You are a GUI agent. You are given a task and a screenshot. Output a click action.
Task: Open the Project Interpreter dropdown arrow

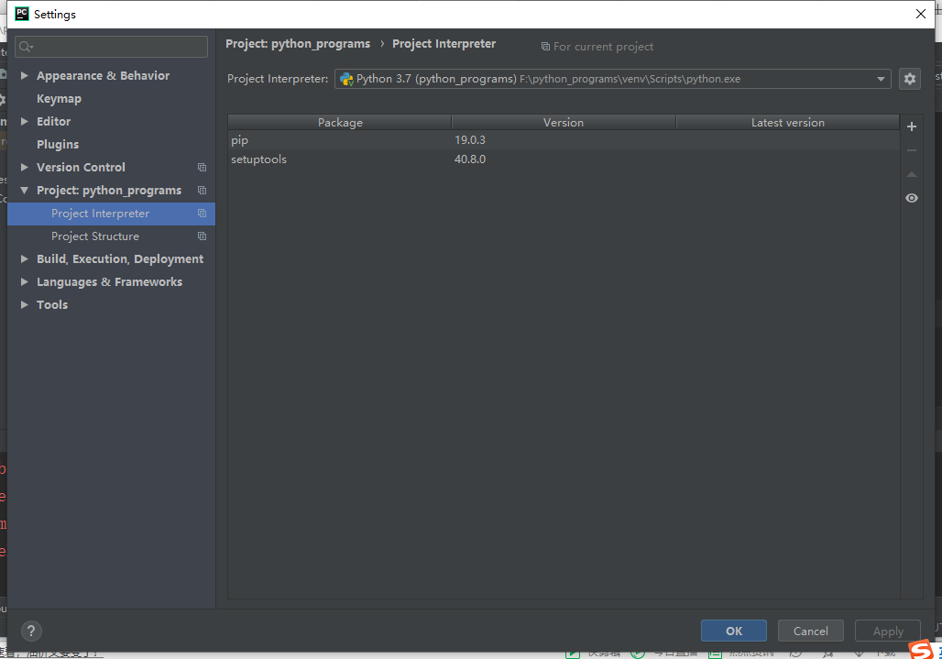880,79
